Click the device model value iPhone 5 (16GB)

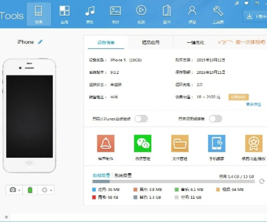click(126, 60)
